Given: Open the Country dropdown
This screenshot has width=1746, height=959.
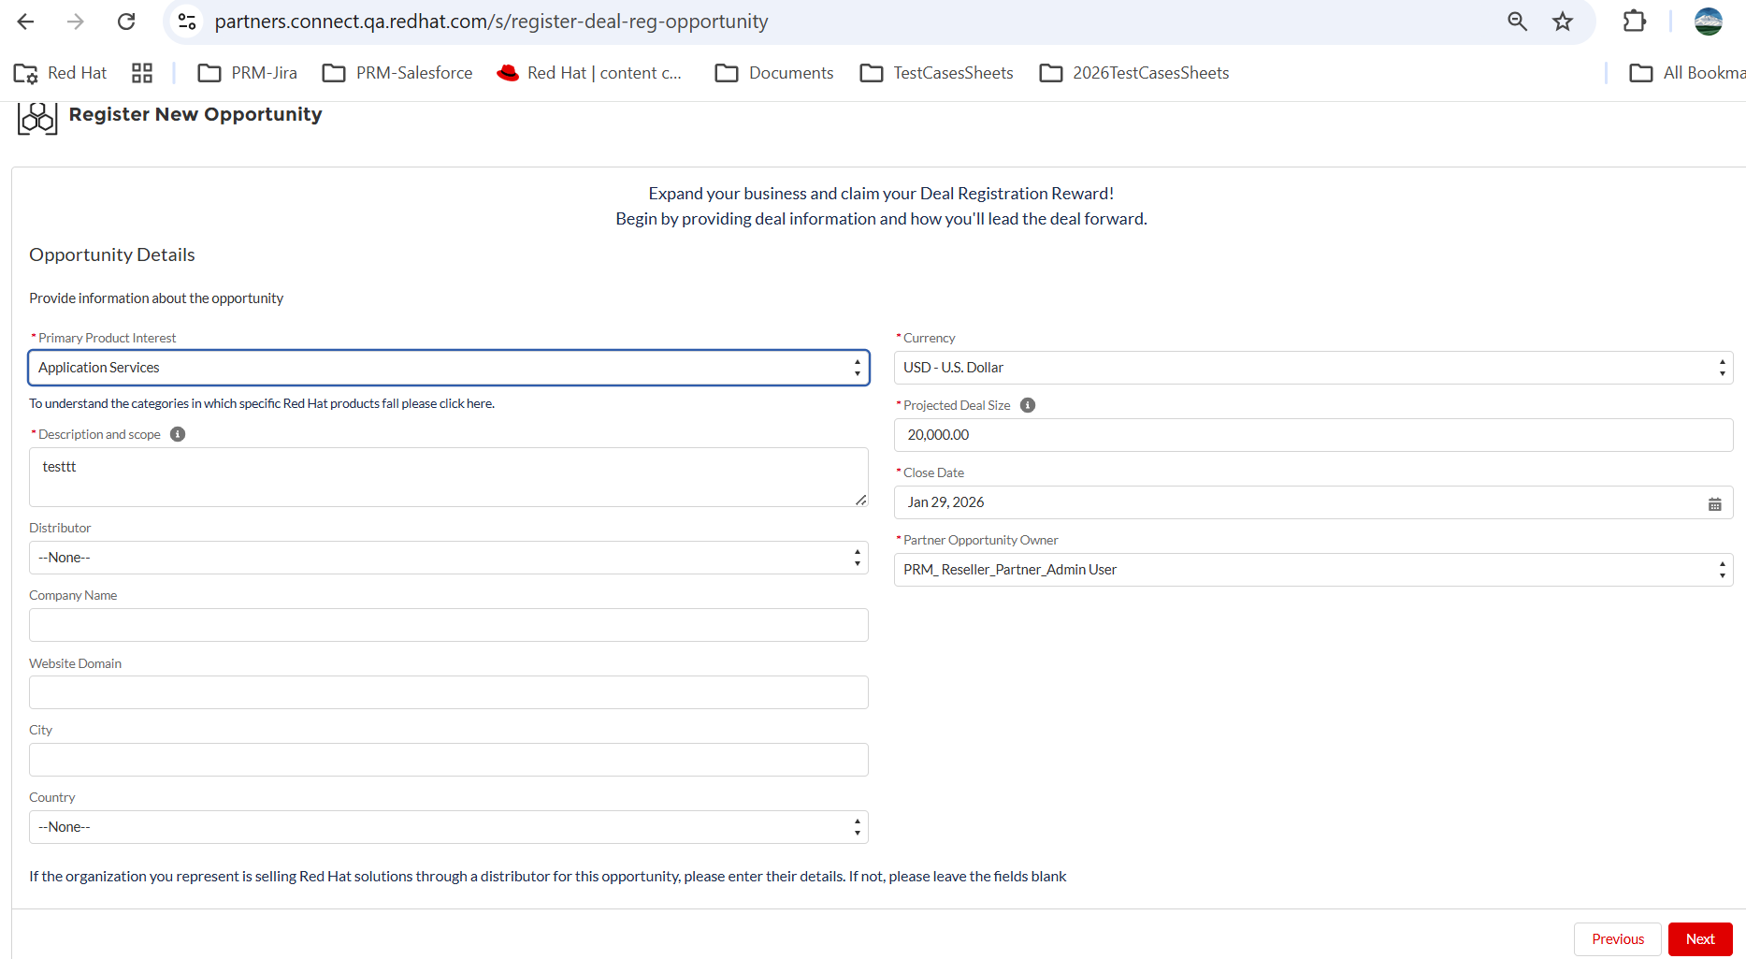Looking at the screenshot, I should 449,827.
